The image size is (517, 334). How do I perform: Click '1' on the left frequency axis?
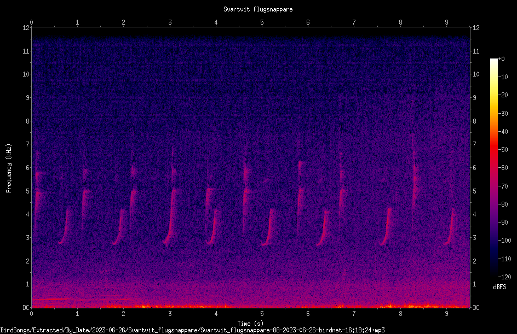[x=28, y=284]
